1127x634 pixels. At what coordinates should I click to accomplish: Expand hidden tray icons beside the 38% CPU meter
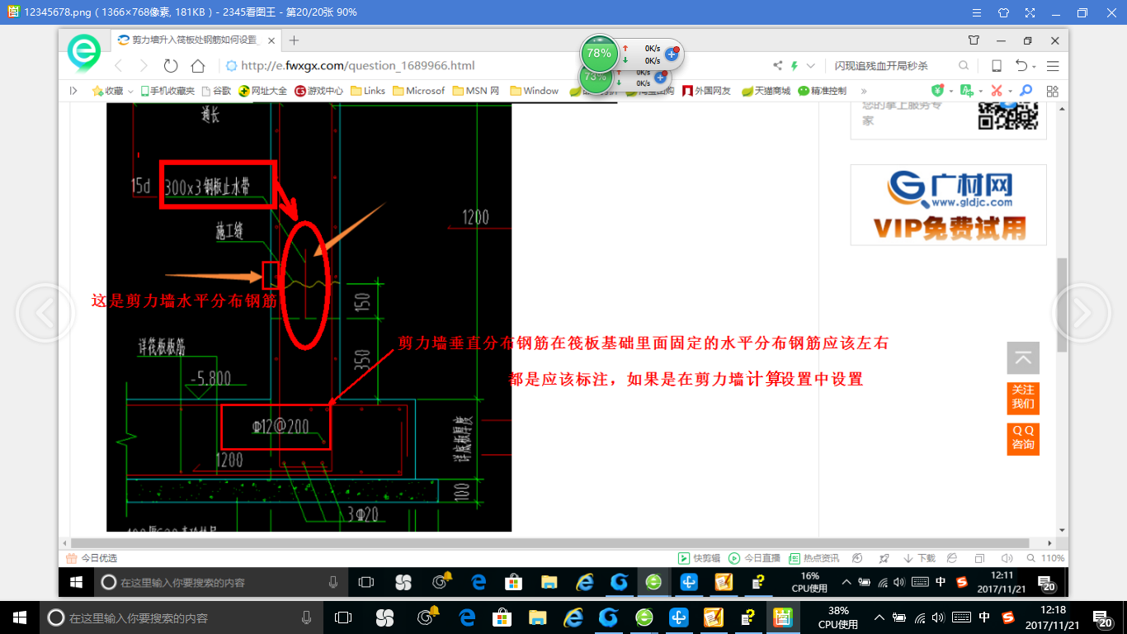pos(881,617)
